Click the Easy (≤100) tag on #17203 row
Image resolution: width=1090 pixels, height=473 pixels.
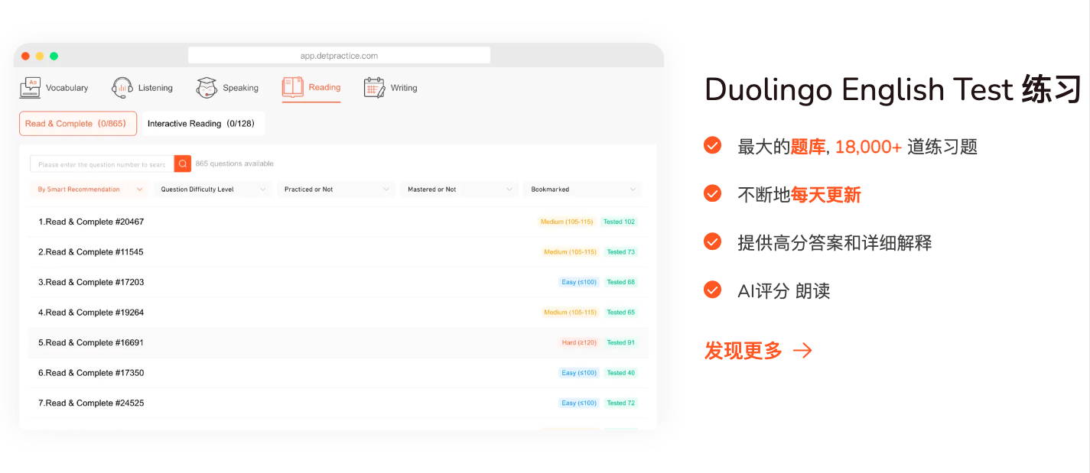pyautogui.click(x=579, y=282)
